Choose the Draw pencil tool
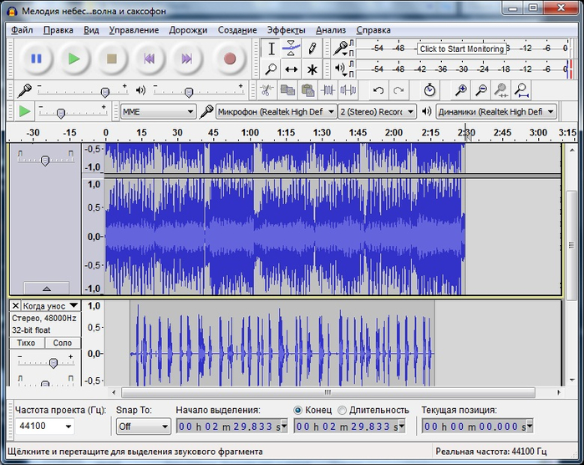The height and width of the screenshot is (465, 584). tap(312, 49)
